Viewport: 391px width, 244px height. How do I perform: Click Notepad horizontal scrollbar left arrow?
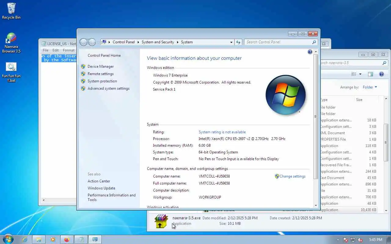point(43,200)
